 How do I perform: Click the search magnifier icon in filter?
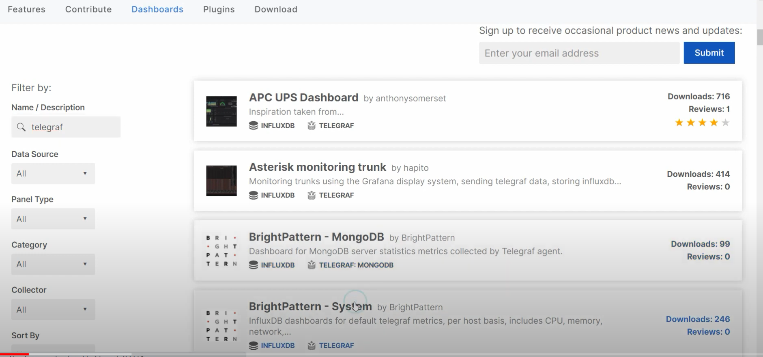click(21, 127)
